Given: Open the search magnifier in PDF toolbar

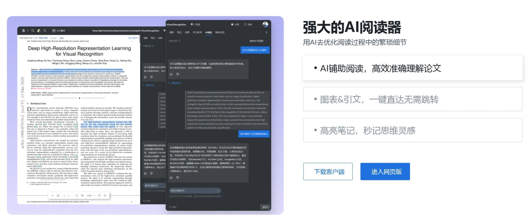Looking at the screenshot, I should click(45, 31).
